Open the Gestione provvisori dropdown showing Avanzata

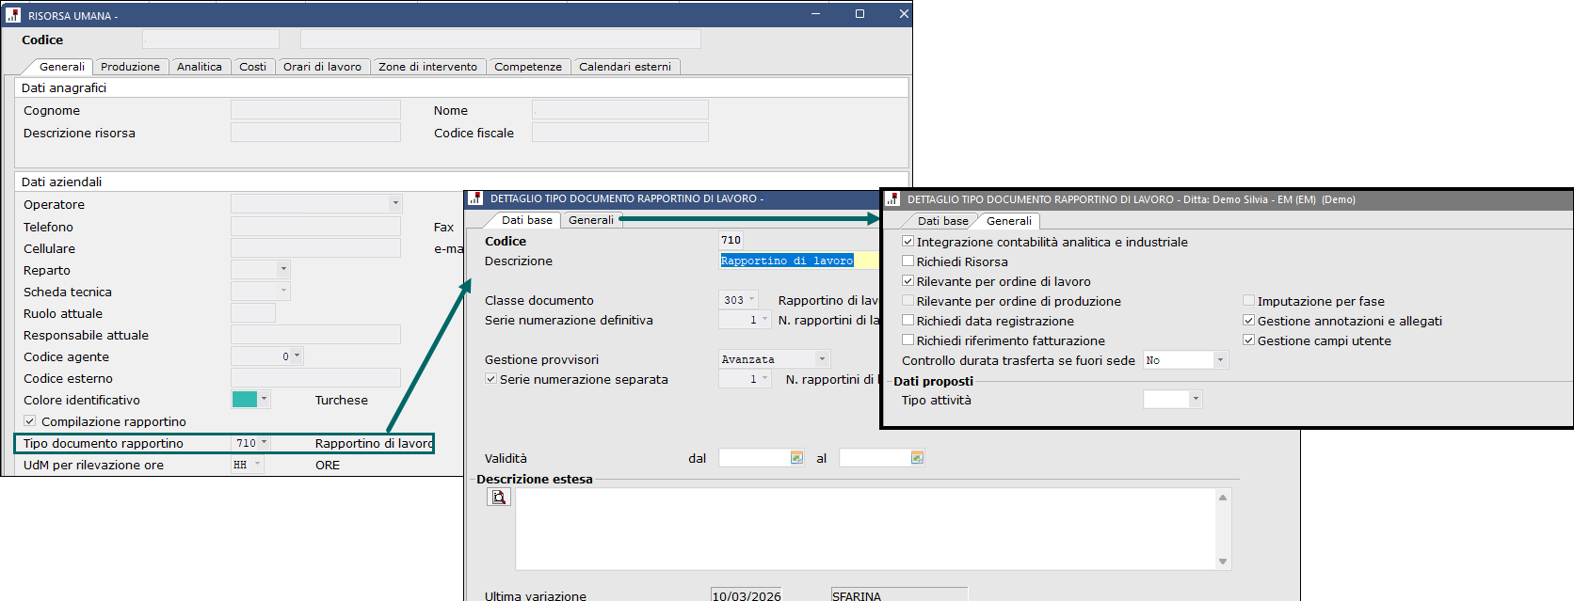[x=822, y=359]
